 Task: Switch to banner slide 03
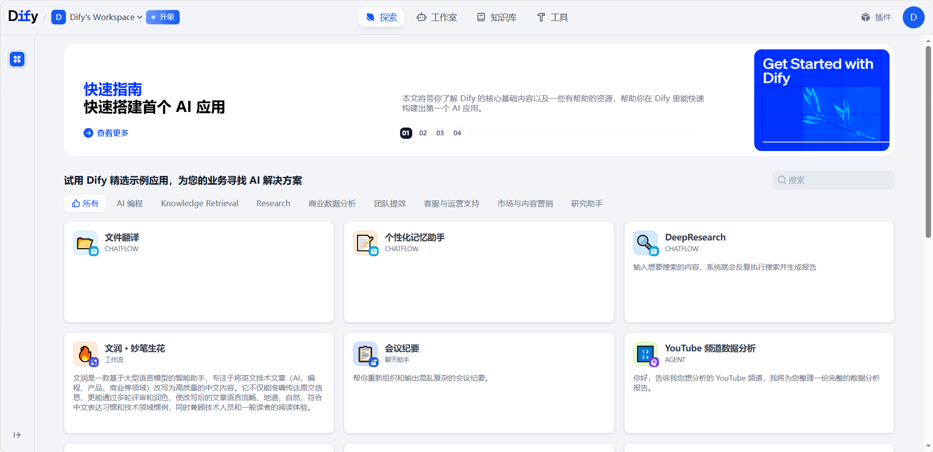point(440,133)
